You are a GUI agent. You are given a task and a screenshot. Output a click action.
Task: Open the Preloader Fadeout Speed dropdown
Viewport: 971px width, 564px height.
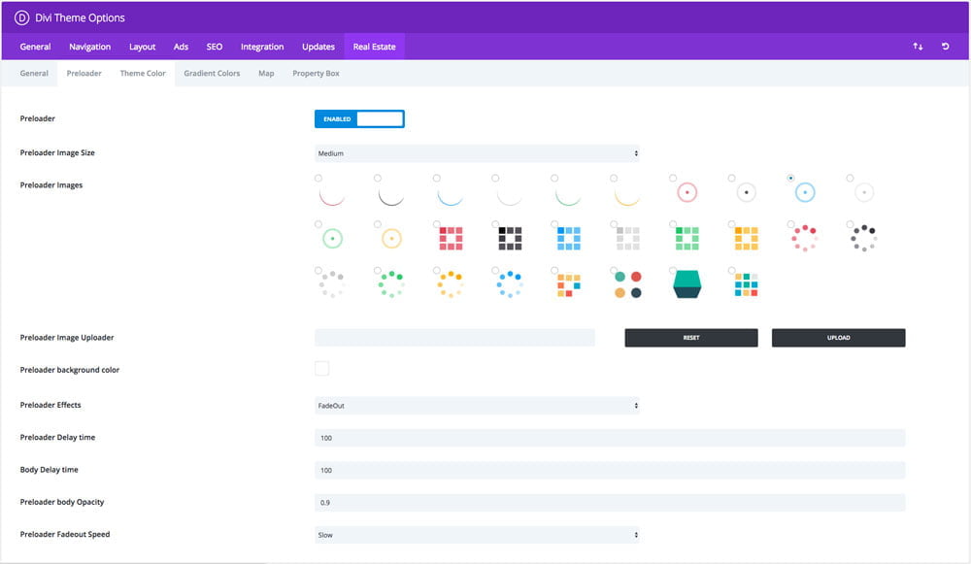(x=477, y=535)
